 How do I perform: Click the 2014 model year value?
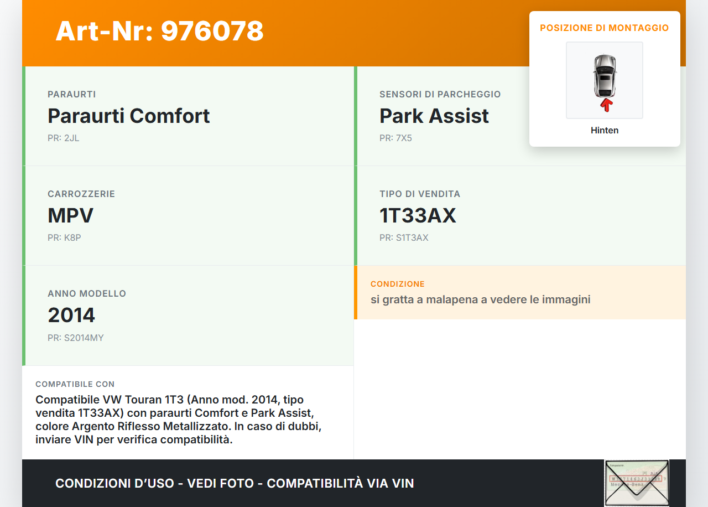(71, 315)
